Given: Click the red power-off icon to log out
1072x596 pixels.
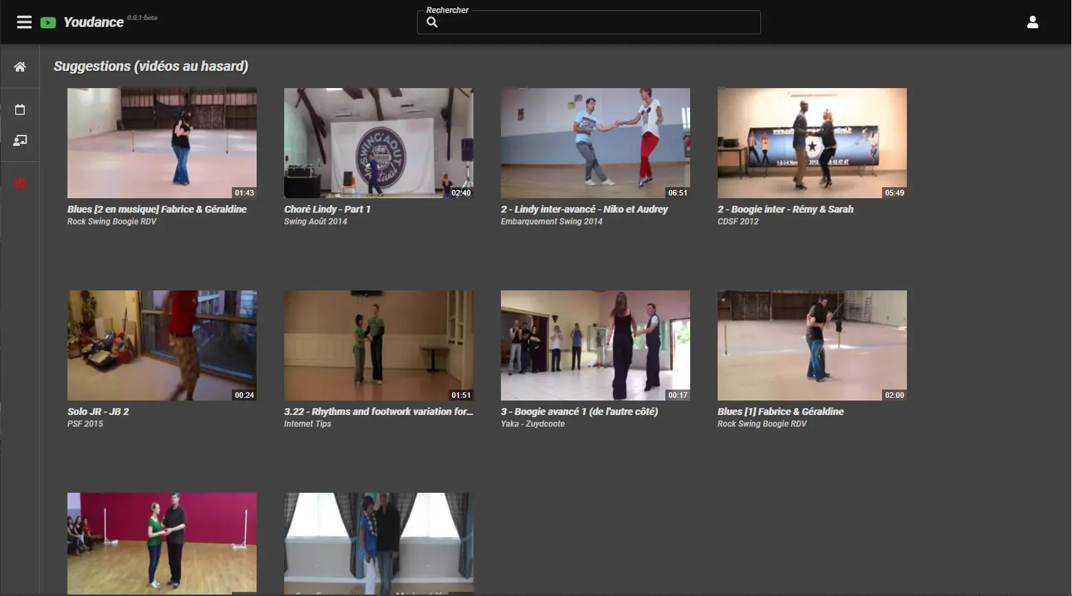Looking at the screenshot, I should [x=20, y=183].
